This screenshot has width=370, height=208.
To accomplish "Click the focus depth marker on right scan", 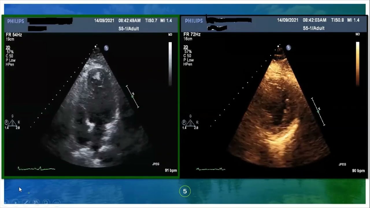I will click(x=318, y=111).
